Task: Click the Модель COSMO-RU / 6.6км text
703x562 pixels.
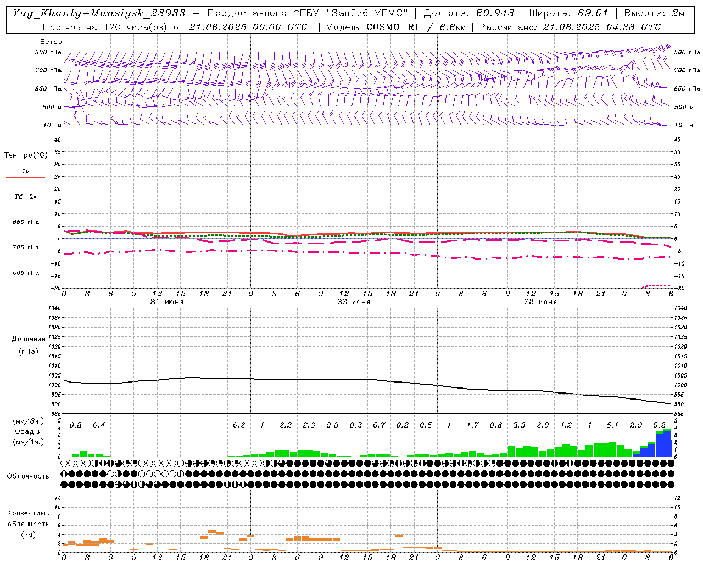Action: click(x=396, y=27)
